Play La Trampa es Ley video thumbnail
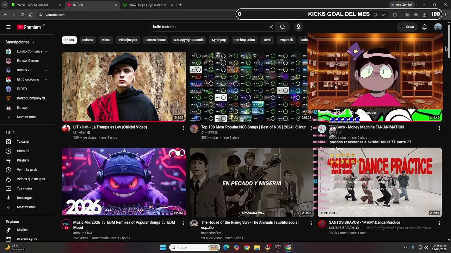This screenshot has height=253, width=451. pyautogui.click(x=124, y=87)
